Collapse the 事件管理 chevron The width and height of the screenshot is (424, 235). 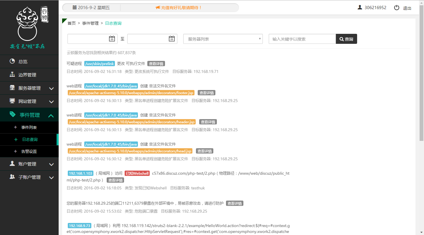pyautogui.click(x=51, y=116)
